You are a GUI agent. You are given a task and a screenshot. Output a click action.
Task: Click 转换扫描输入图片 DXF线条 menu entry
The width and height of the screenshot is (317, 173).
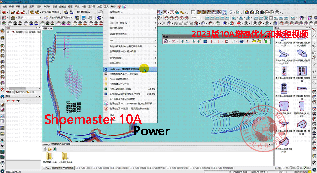coord(130,74)
